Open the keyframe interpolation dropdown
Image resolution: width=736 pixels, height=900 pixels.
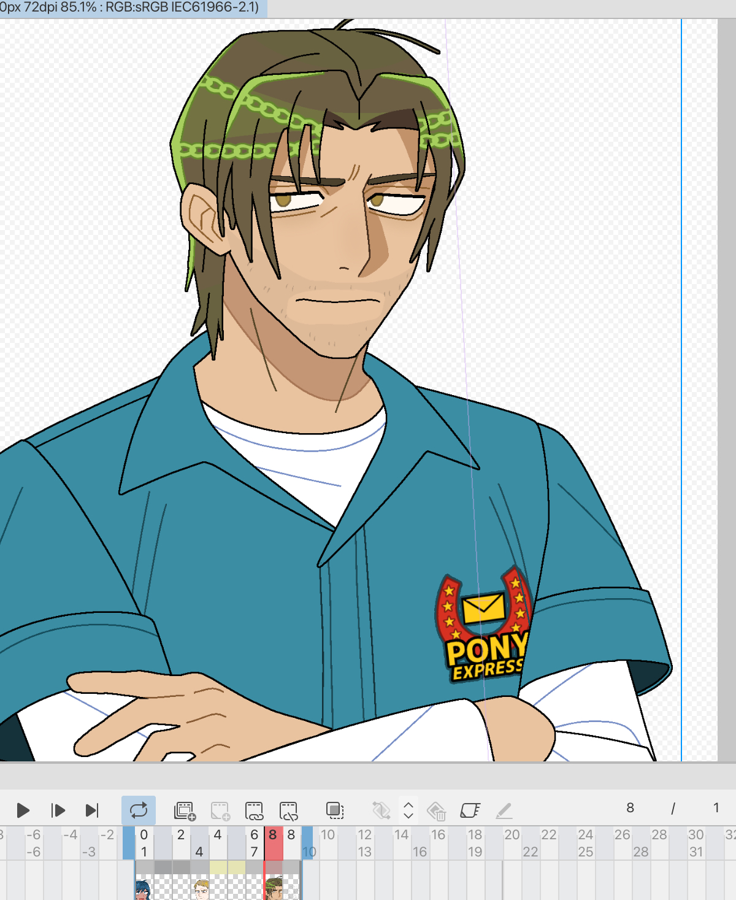pos(408,810)
